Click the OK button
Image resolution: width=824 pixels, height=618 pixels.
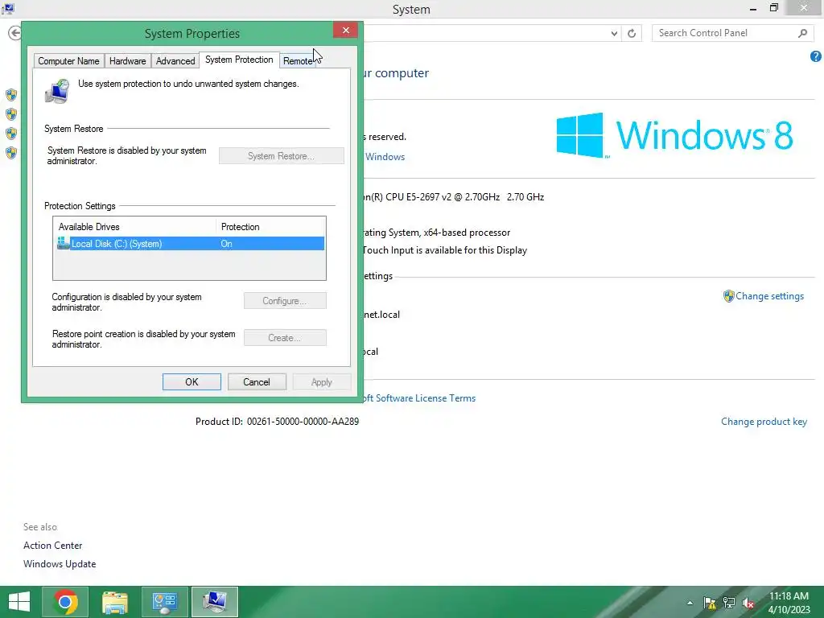pos(192,382)
